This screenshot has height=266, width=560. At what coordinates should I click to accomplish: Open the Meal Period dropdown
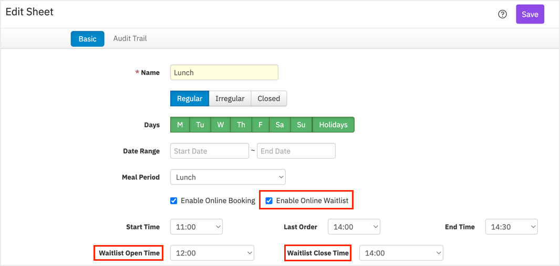[x=228, y=177]
